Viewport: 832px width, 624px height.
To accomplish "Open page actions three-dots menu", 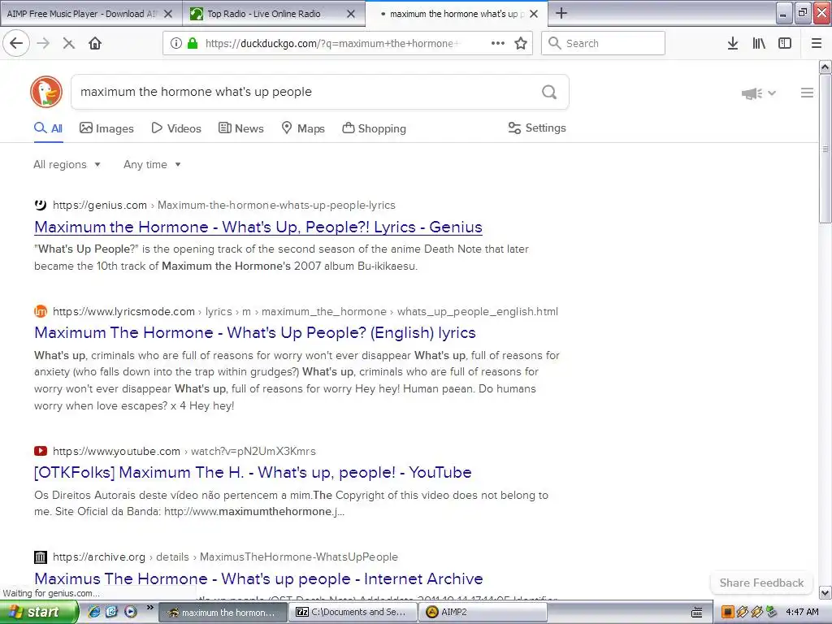I will pyautogui.click(x=498, y=44).
